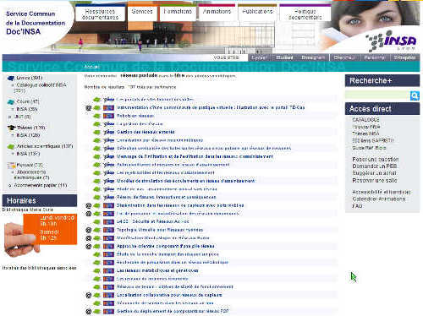Click the blue book icon beside Livres
Screen dimensions: 423x316
pos(11,79)
